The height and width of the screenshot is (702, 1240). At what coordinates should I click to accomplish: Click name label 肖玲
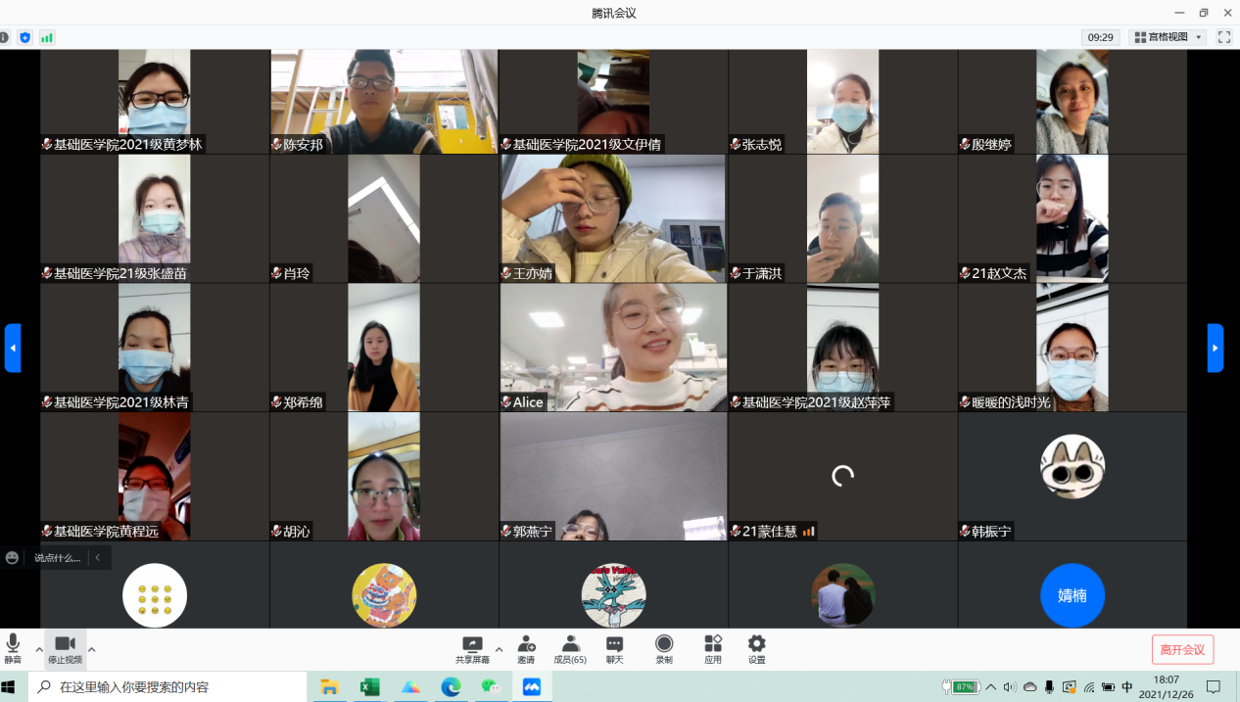click(290, 273)
